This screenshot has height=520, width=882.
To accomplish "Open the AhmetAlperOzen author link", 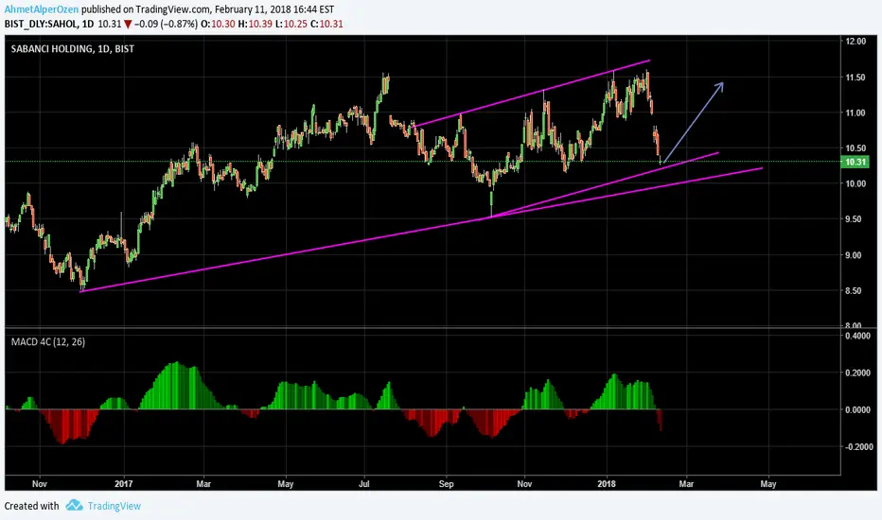I will click(x=42, y=9).
